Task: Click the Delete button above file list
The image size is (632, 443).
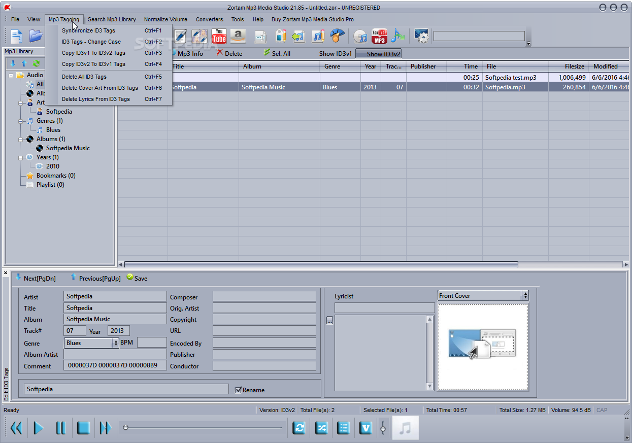Action: [229, 53]
